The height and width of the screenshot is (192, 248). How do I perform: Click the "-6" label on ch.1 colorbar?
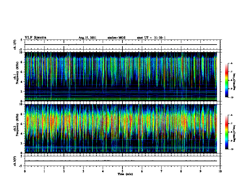(x=231, y=63)
